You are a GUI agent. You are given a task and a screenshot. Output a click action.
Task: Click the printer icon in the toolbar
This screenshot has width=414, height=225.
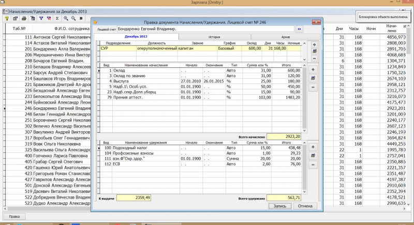(24, 18)
